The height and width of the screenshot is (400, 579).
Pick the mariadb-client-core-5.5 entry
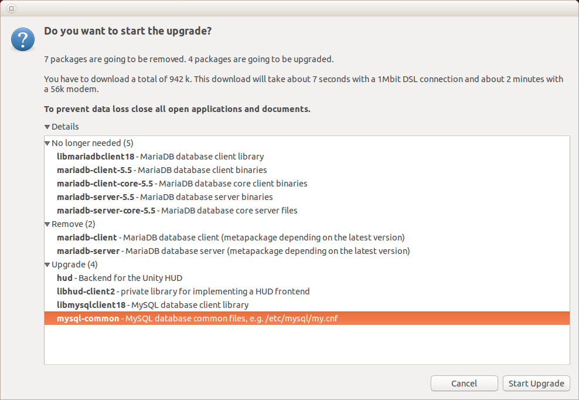[182, 184]
